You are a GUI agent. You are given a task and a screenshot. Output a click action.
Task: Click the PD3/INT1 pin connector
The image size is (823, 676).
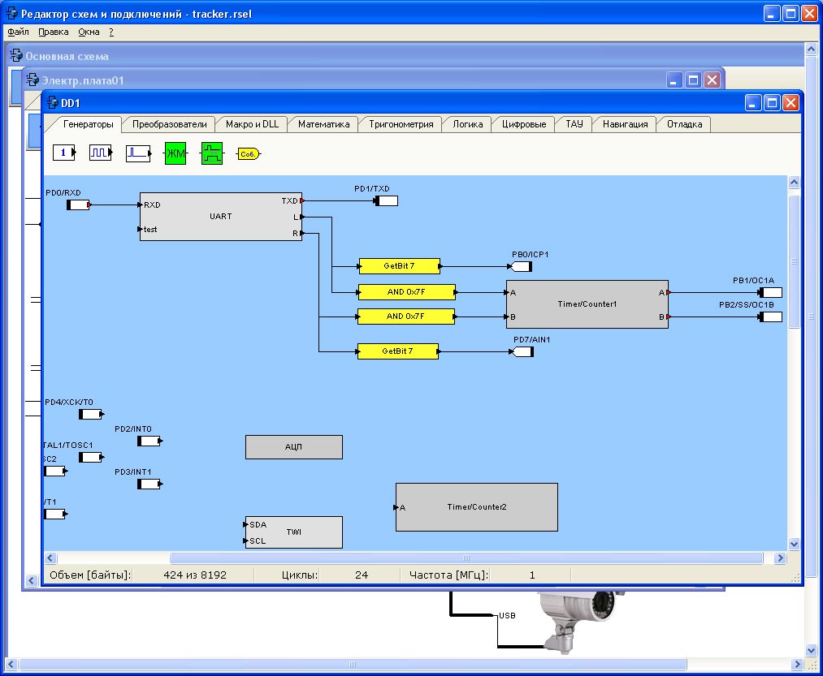click(150, 484)
